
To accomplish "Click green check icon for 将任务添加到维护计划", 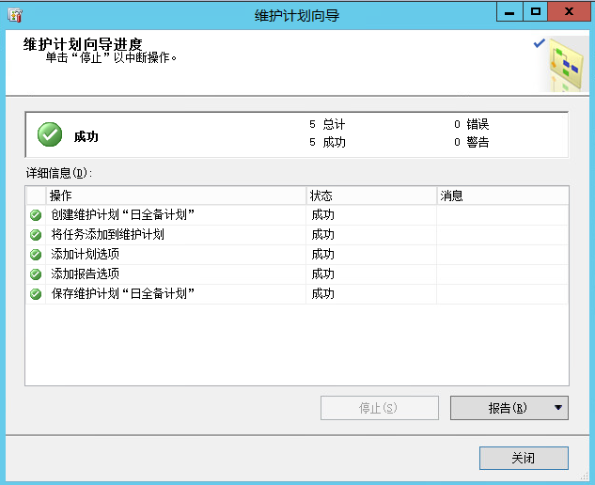I will pyautogui.click(x=36, y=235).
